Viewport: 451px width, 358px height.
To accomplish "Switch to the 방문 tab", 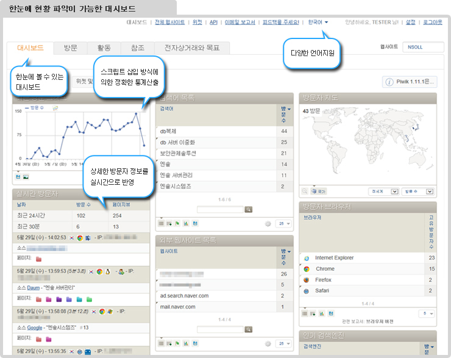I will click(70, 48).
